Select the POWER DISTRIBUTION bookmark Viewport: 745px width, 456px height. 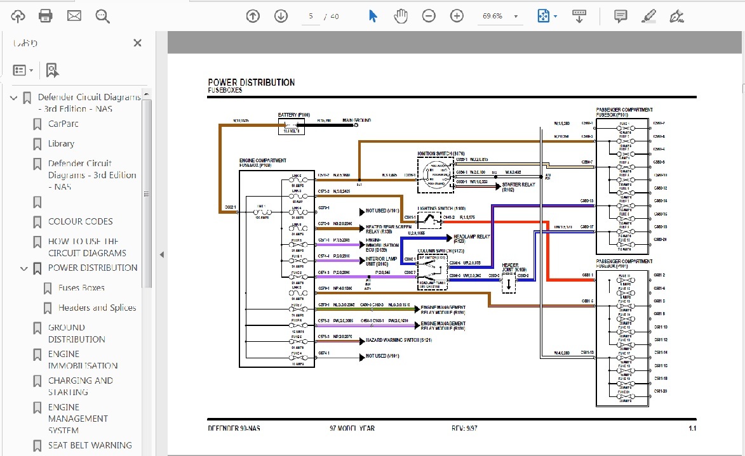(93, 268)
